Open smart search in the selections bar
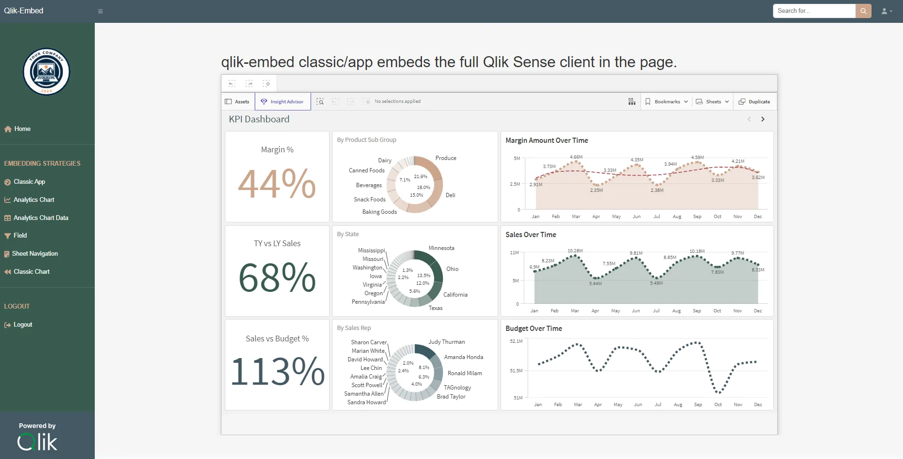Viewport: 903px width, 459px height. [320, 101]
